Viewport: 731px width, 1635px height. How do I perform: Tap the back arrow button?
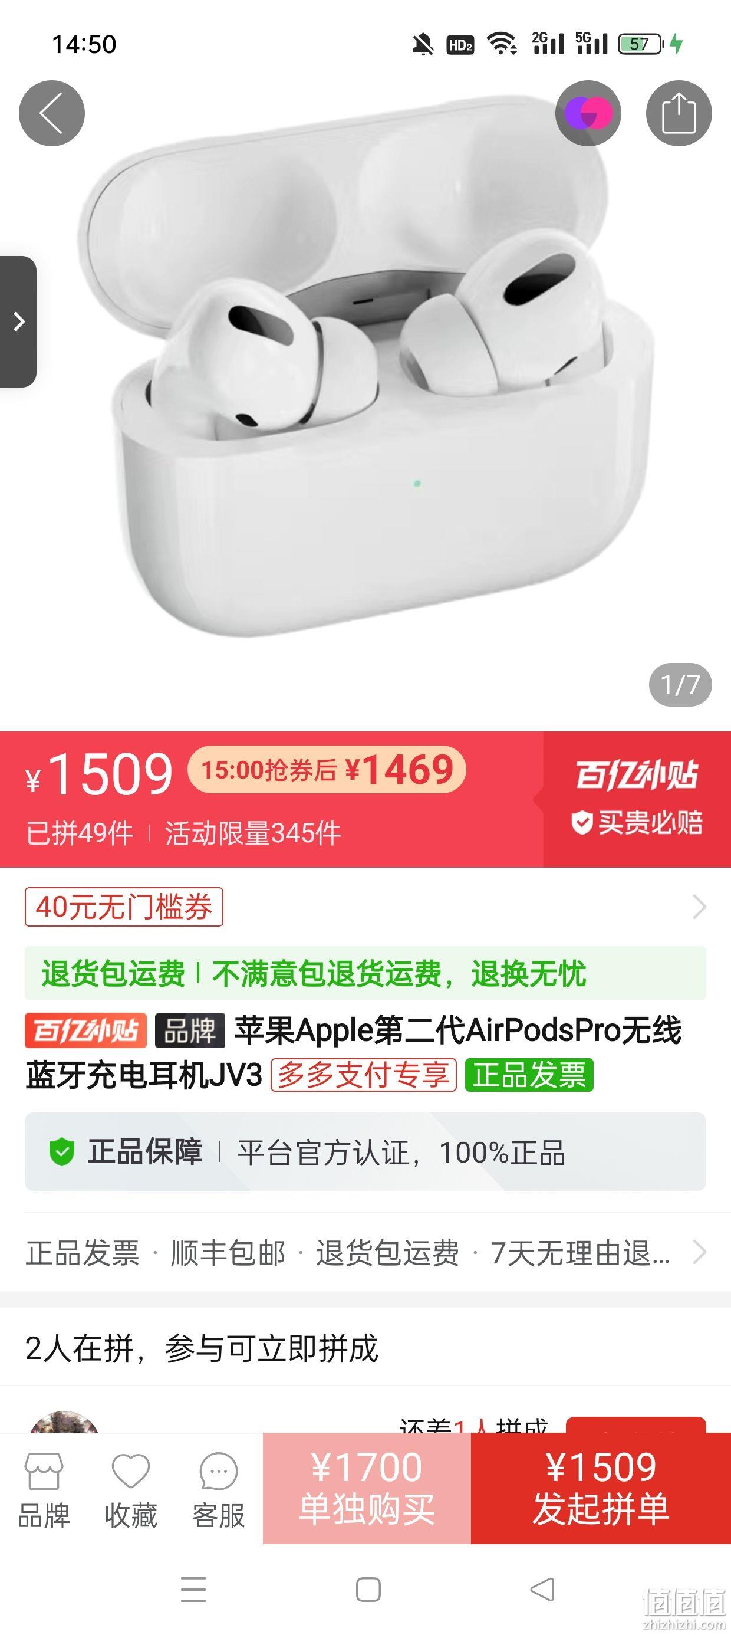(x=51, y=113)
